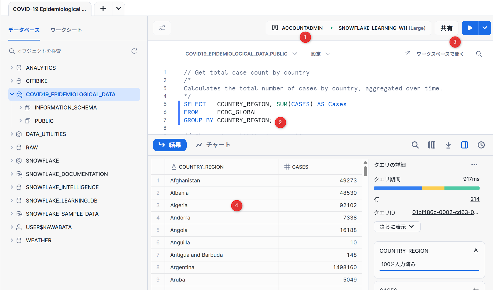Click the PUBLIC schema icon
493x290 pixels.
(x=28, y=121)
